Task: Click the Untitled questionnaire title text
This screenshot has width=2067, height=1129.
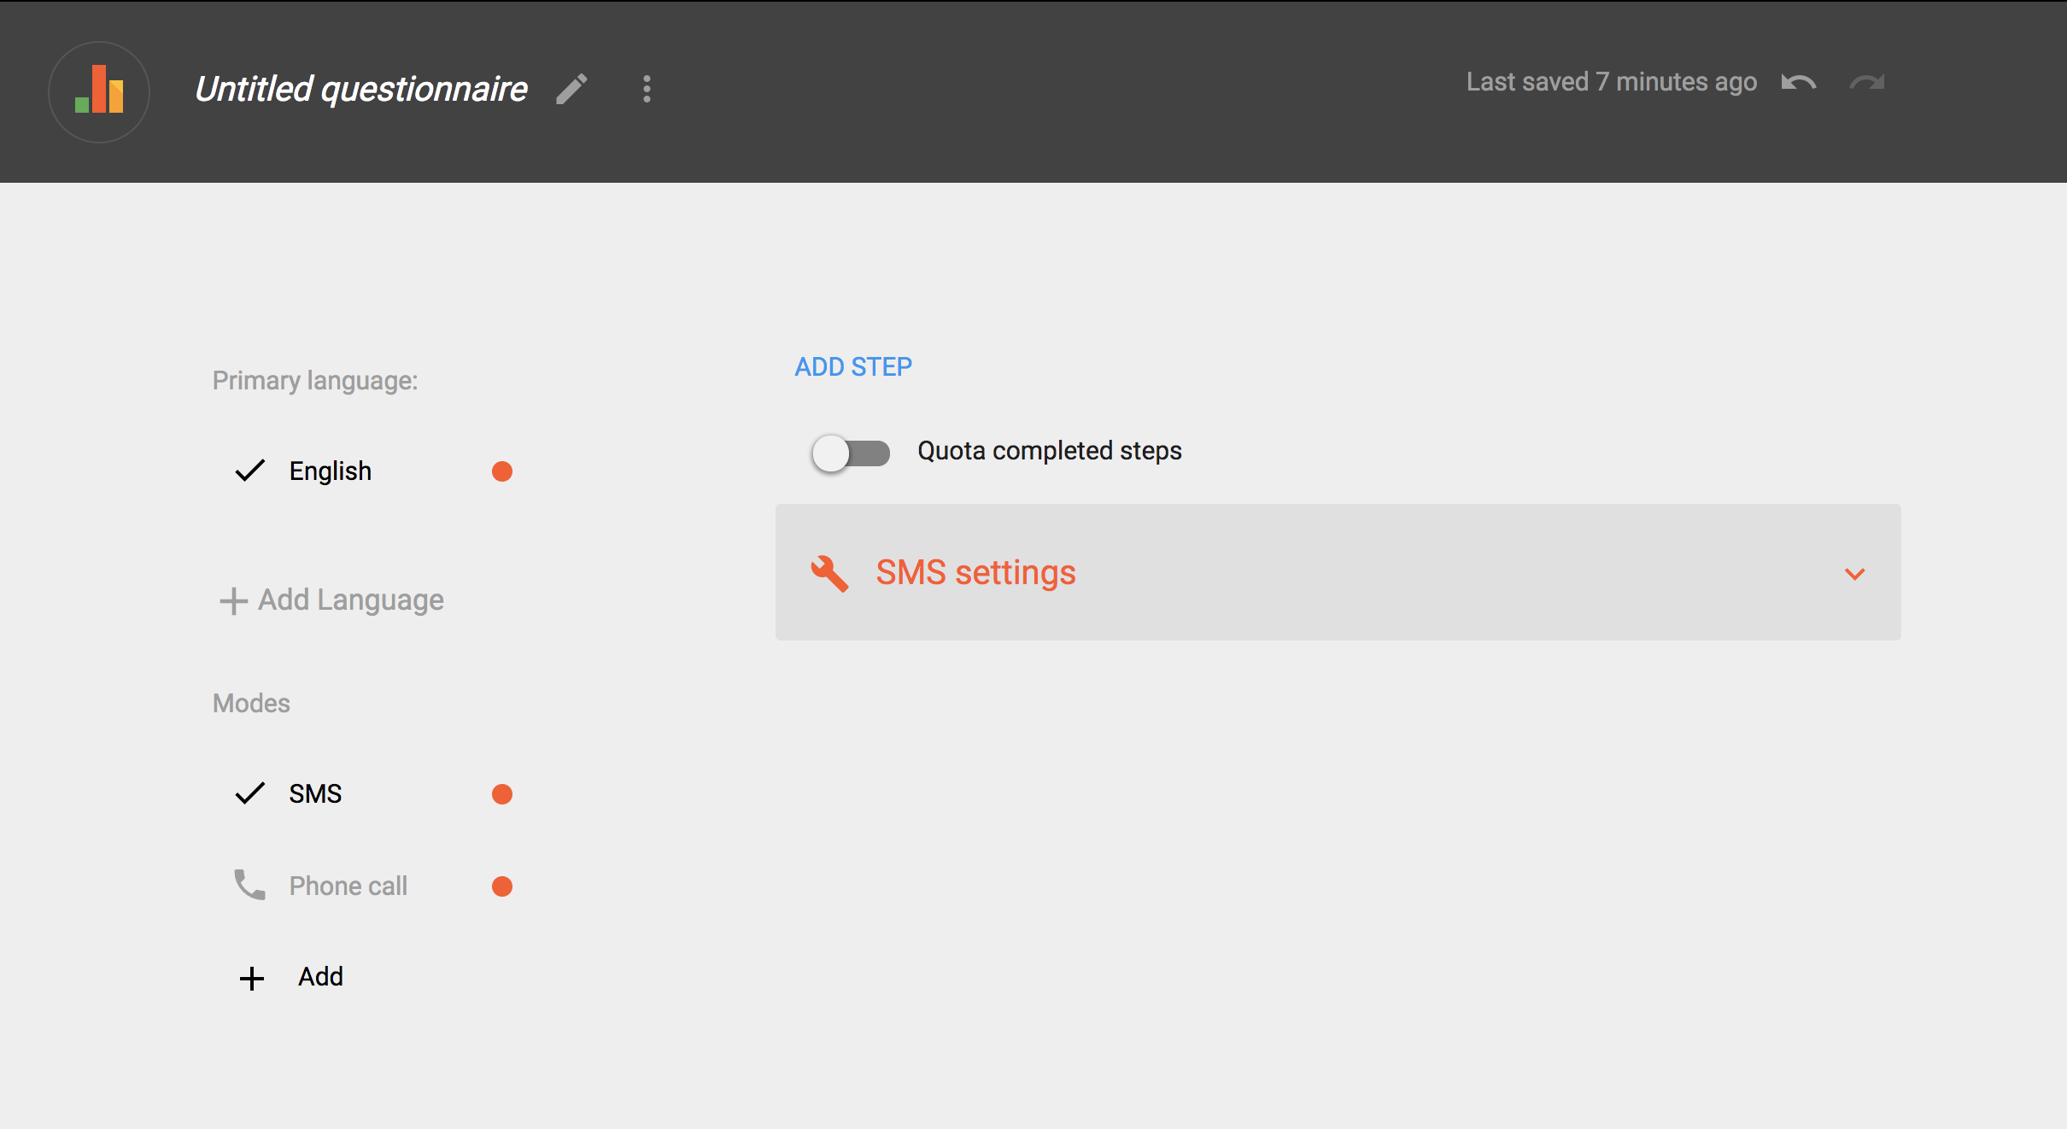Action: click(360, 89)
